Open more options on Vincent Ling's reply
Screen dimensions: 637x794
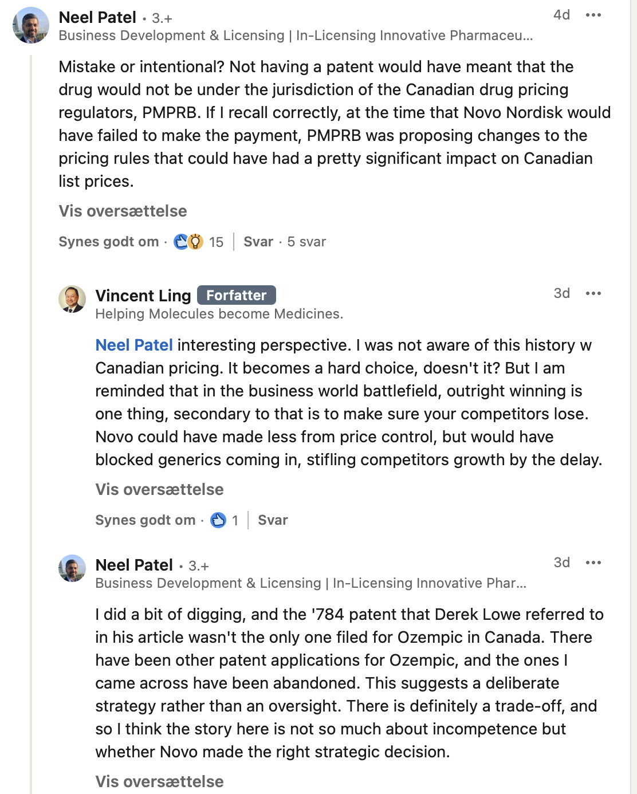[593, 293]
